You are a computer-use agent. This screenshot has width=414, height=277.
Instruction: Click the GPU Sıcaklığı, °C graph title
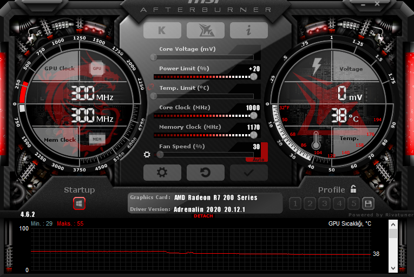[x=350, y=223]
